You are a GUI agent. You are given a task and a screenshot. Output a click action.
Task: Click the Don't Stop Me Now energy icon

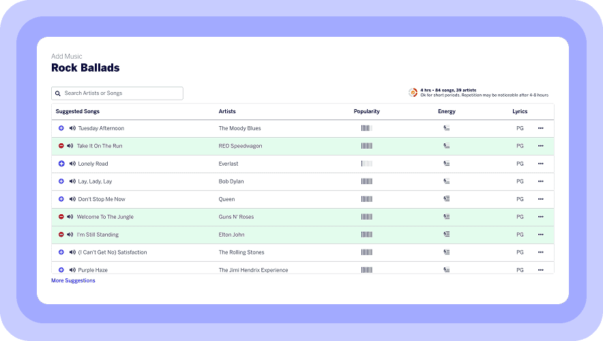coord(447,198)
